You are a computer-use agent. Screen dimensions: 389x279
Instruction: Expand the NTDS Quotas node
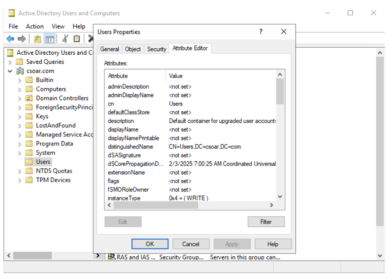pos(20,171)
